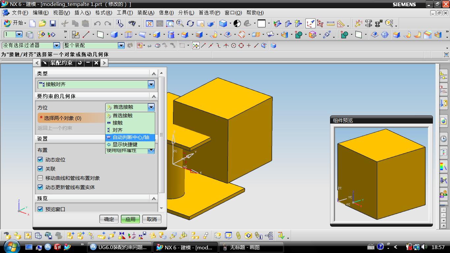Open the 没有选择过滤器 filter dropdown
450x253 pixels.
coord(57,45)
